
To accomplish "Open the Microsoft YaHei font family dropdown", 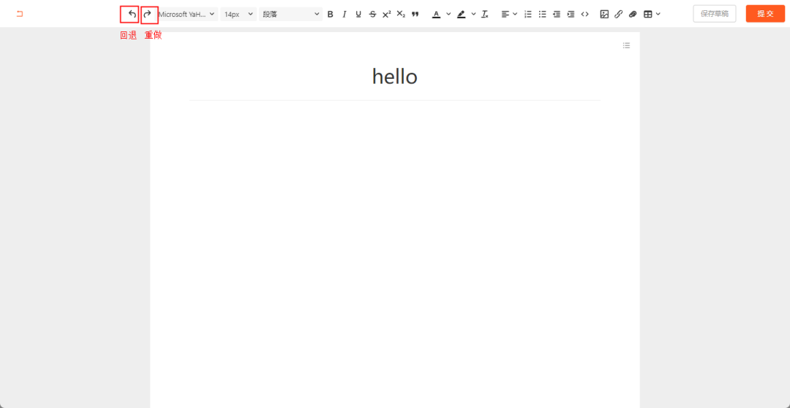I will point(187,14).
